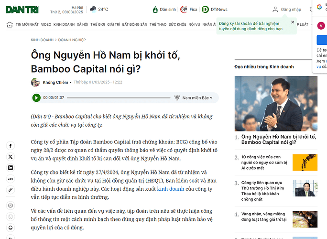Share article on Facebook
The image size is (327, 239).
pyautogui.click(x=11, y=146)
